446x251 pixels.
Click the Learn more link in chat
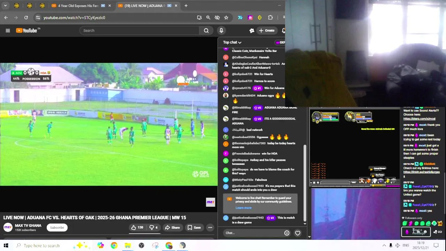click(x=243, y=208)
